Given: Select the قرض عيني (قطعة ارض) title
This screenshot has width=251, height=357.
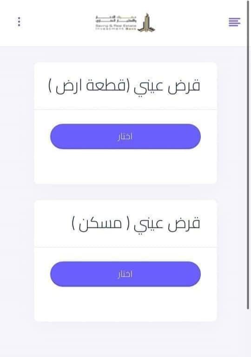Looking at the screenshot, I should (x=124, y=86).
